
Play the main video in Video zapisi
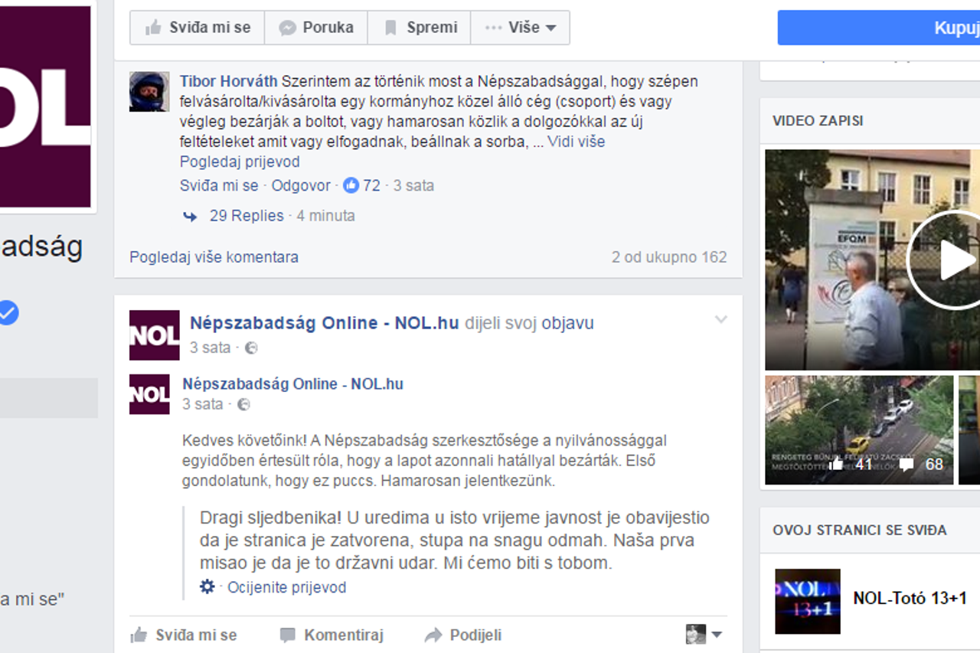coord(946,260)
